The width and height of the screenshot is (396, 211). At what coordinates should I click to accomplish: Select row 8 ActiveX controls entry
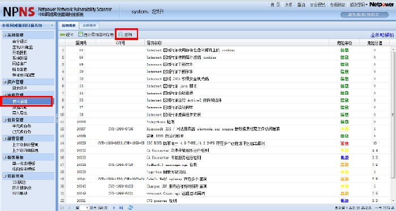tap(225, 100)
